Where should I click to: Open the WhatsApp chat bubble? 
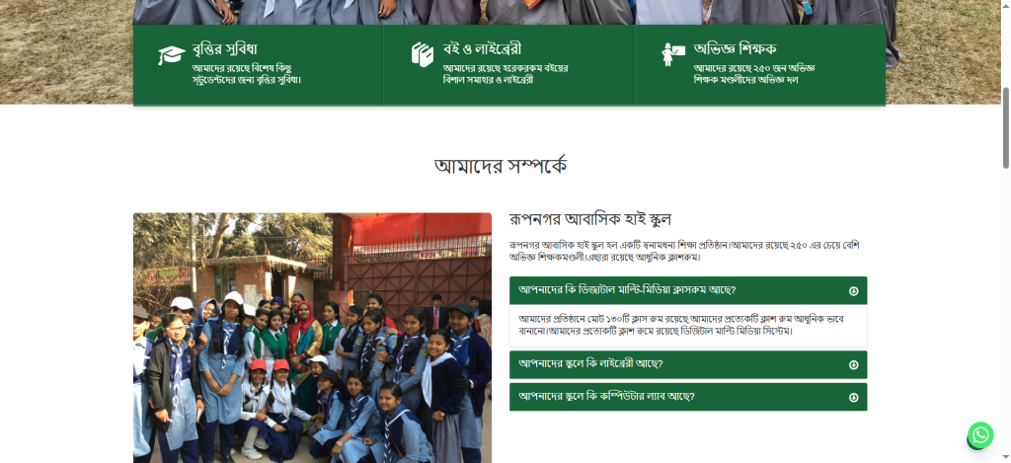980,435
